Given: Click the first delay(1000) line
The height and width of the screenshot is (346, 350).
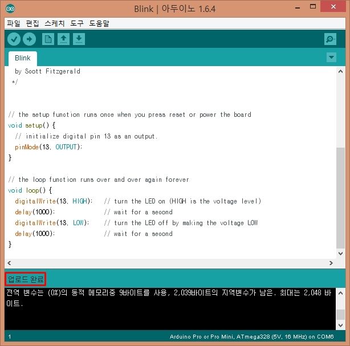Looking at the screenshot, I should [35, 212].
